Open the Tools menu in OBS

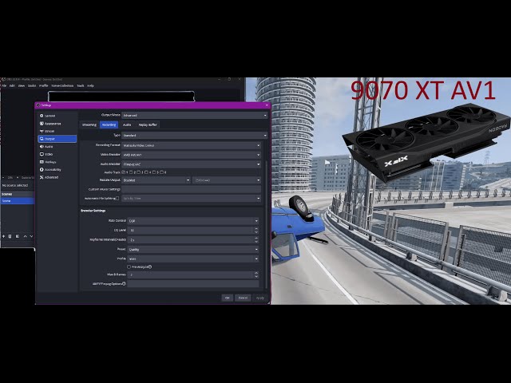81,85
